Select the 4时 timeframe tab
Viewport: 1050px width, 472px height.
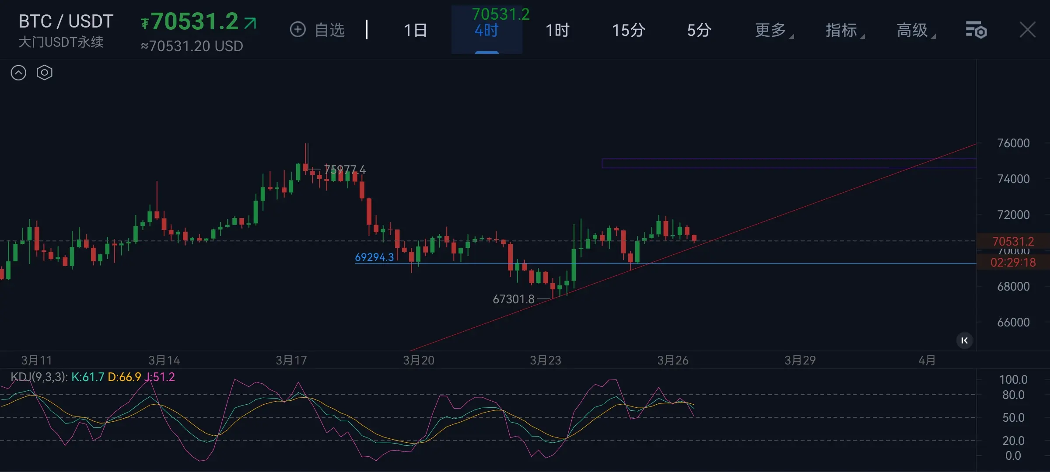(x=486, y=30)
